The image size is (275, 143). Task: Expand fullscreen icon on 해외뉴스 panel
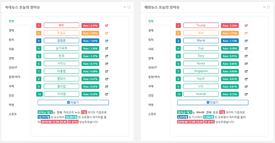[x=269, y=7]
